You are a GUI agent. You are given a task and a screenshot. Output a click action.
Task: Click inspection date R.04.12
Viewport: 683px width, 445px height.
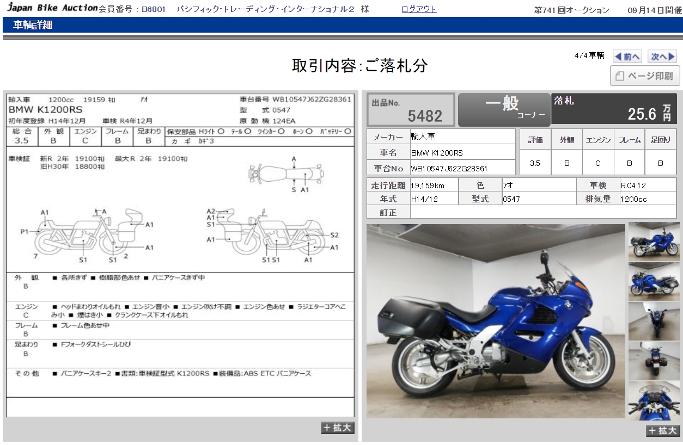pos(633,186)
